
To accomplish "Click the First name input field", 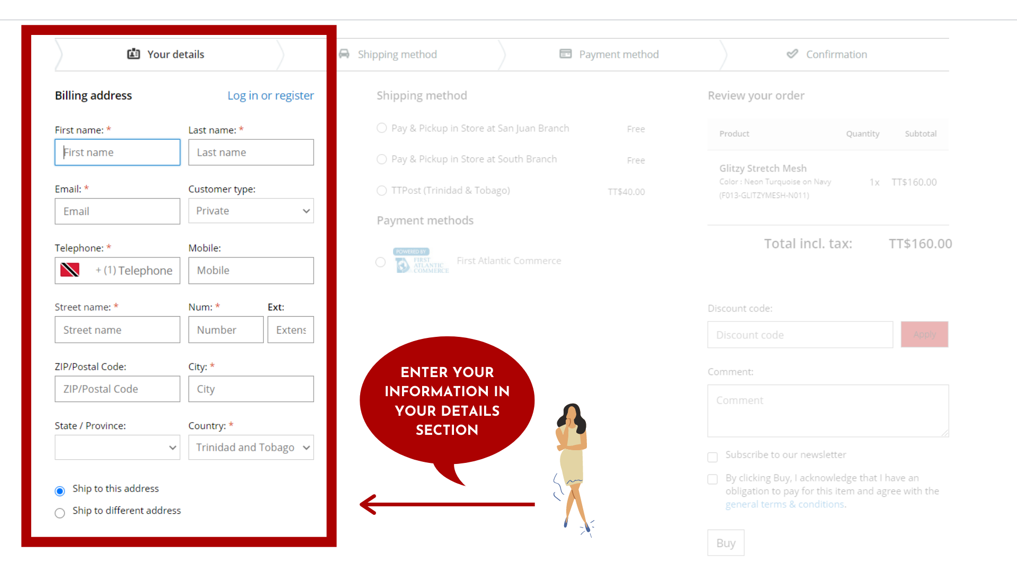I will [x=118, y=151].
